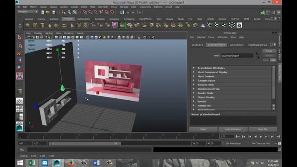Click the Focus button
297x167 pixels.
269,51
